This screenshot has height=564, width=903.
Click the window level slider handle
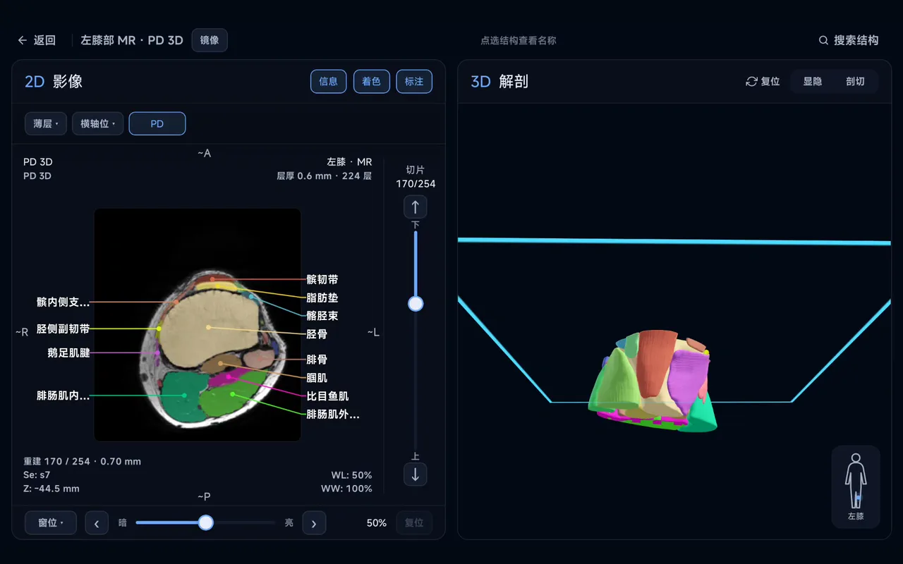205,522
